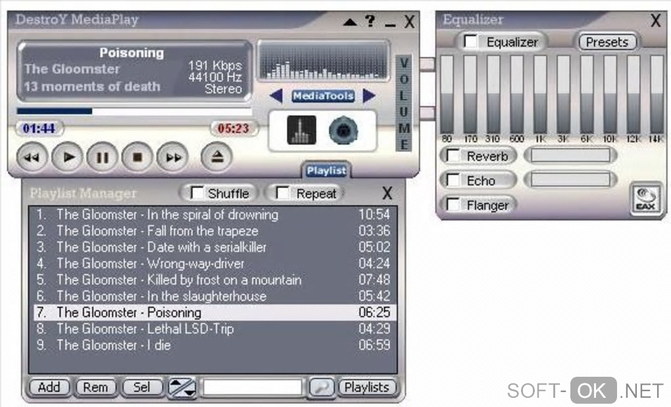Click the EAX icon button
The width and height of the screenshot is (671, 407).
[646, 199]
